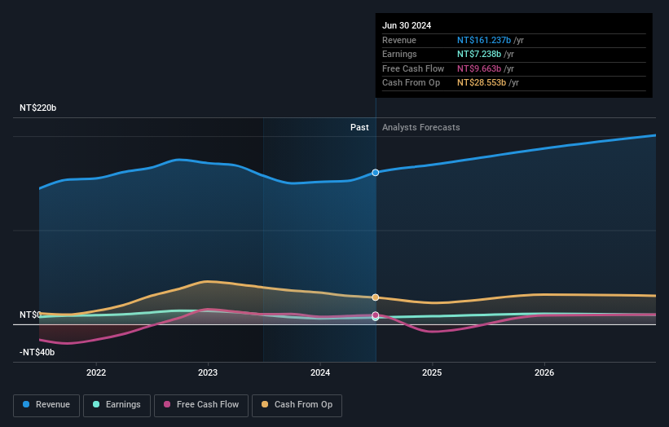The width and height of the screenshot is (669, 427).
Task: Click the blue Revenue data point marker
Action: [376, 172]
